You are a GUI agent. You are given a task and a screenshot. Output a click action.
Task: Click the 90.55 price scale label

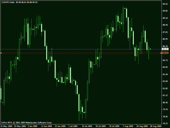pyautogui.click(x=165, y=4)
